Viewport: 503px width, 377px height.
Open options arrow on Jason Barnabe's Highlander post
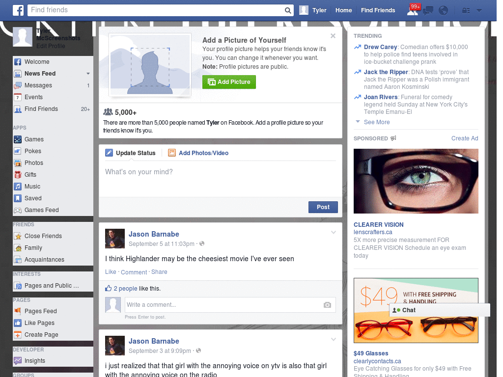(x=334, y=232)
